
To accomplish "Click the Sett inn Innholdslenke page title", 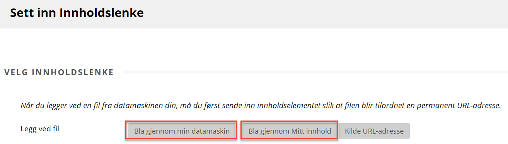I will pos(77,13).
